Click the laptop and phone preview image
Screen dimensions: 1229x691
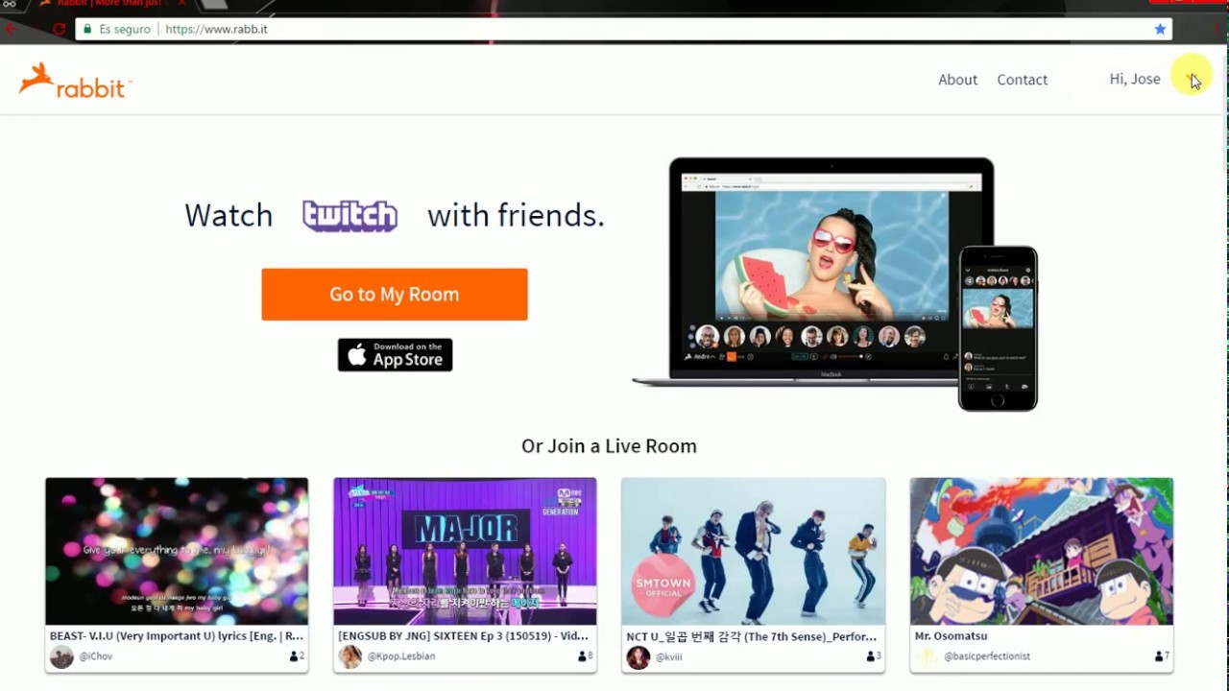(x=834, y=283)
